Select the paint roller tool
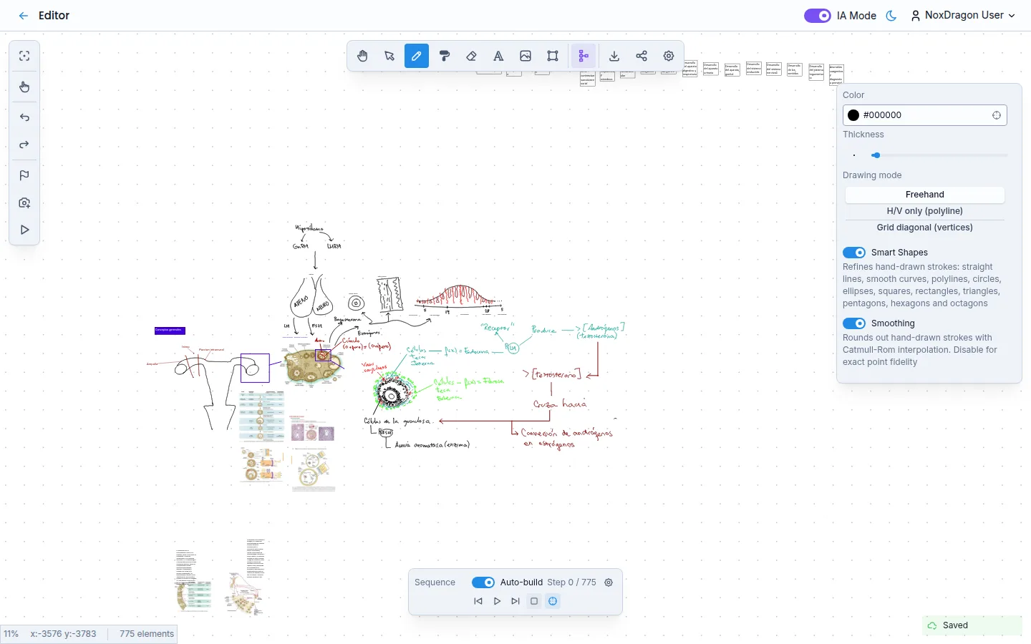Screen dimensions: 1031x644 tap(444, 56)
